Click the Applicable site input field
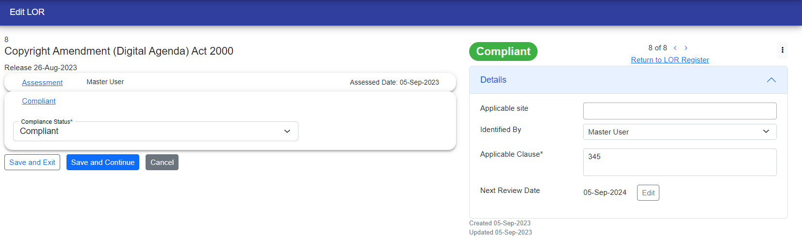Image resolution: width=802 pixels, height=250 pixels. point(679,111)
